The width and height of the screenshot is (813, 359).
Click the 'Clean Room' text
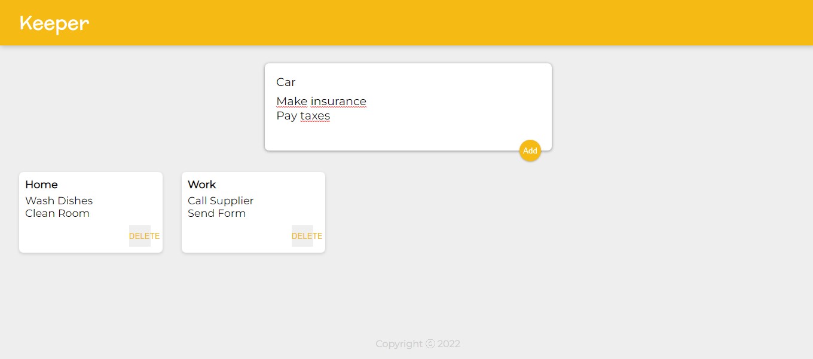(57, 213)
